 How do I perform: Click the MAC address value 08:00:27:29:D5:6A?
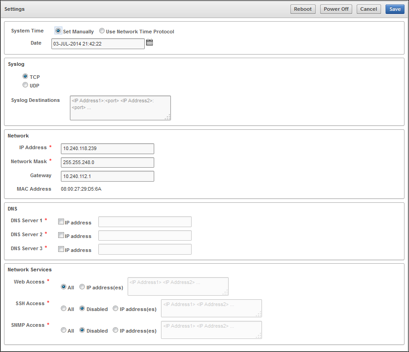pos(81,189)
